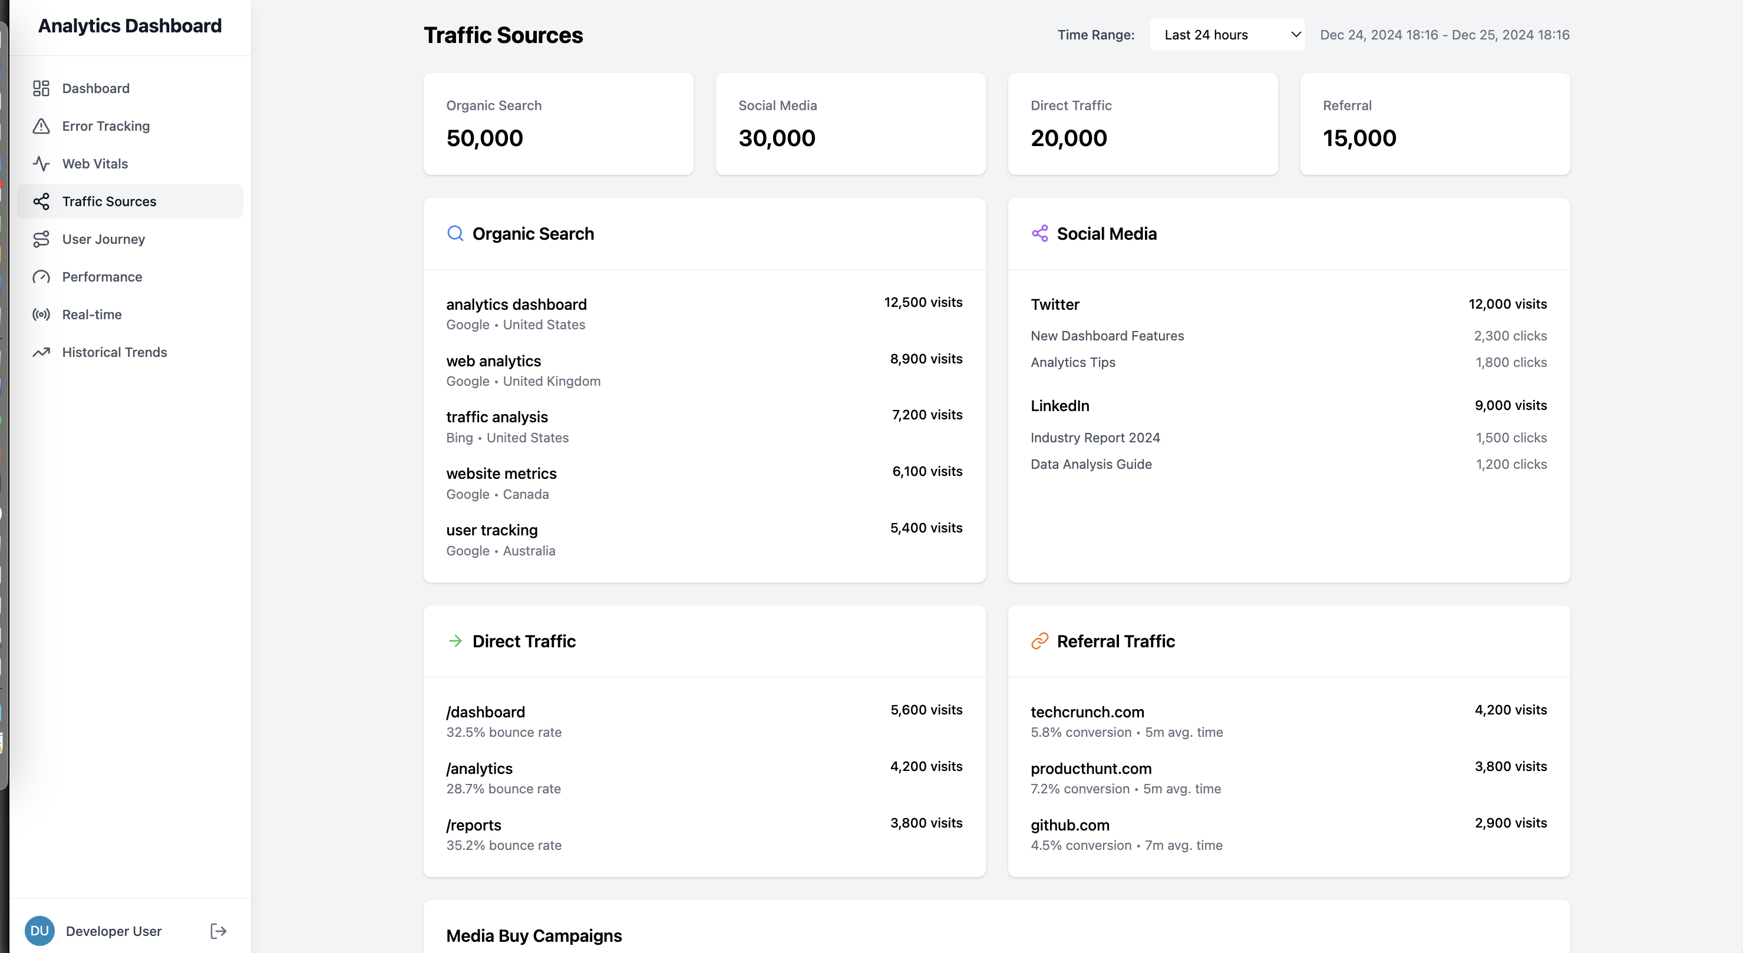The height and width of the screenshot is (953, 1743).
Task: Click the magnifier icon beside Organic Search
Action: tap(455, 233)
